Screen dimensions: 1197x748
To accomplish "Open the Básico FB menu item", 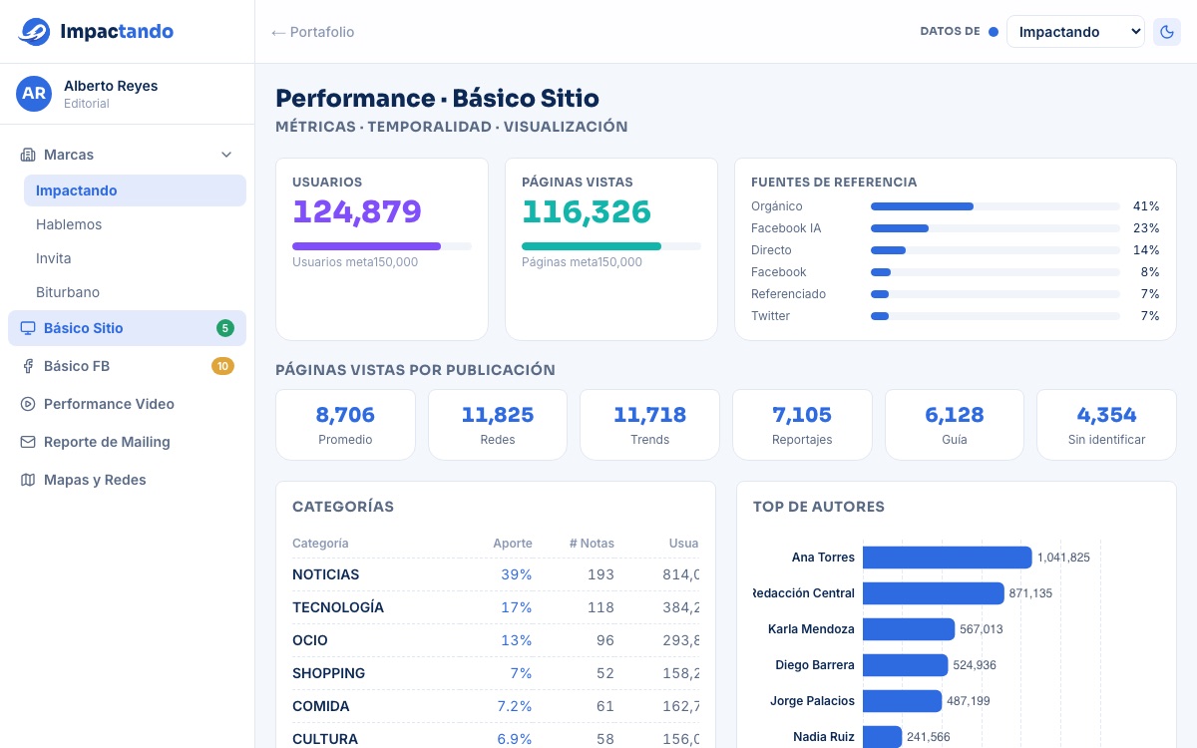I will pyautogui.click(x=127, y=366).
